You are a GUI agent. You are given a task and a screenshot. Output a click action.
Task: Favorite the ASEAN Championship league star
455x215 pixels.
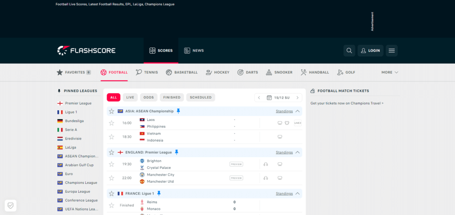(x=112, y=111)
